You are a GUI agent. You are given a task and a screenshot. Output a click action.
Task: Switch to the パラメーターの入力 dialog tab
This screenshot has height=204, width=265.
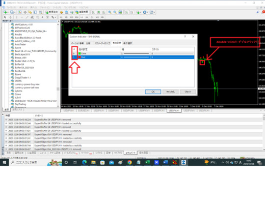pyautogui.click(x=103, y=43)
